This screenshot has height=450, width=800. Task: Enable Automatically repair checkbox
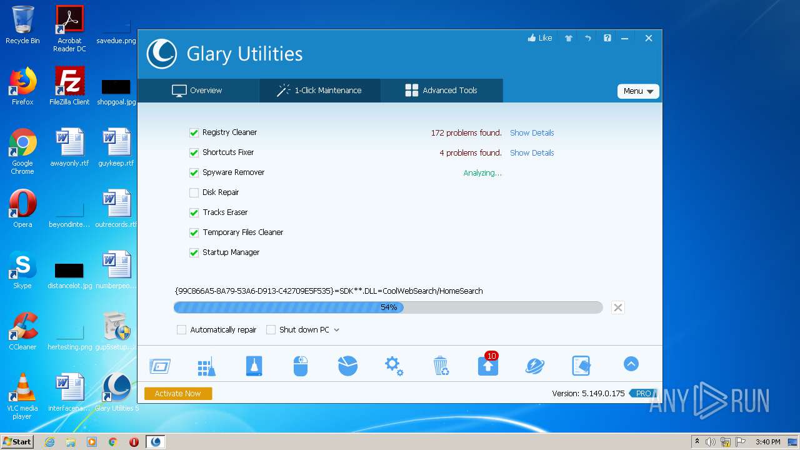tap(181, 330)
